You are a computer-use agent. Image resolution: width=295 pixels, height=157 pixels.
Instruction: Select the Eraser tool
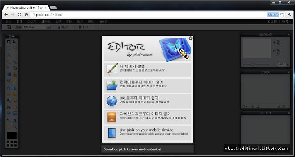pos(9,68)
